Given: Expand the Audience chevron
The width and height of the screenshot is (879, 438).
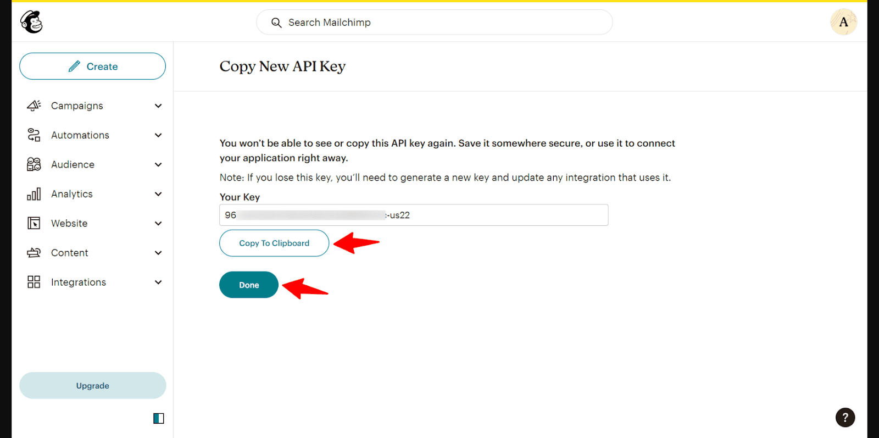Looking at the screenshot, I should (158, 164).
